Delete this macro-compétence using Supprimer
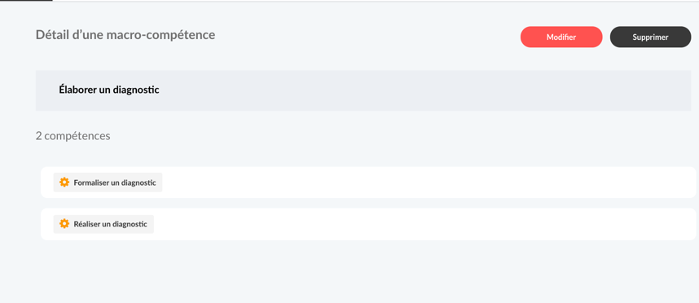The width and height of the screenshot is (699, 303). [x=650, y=37]
